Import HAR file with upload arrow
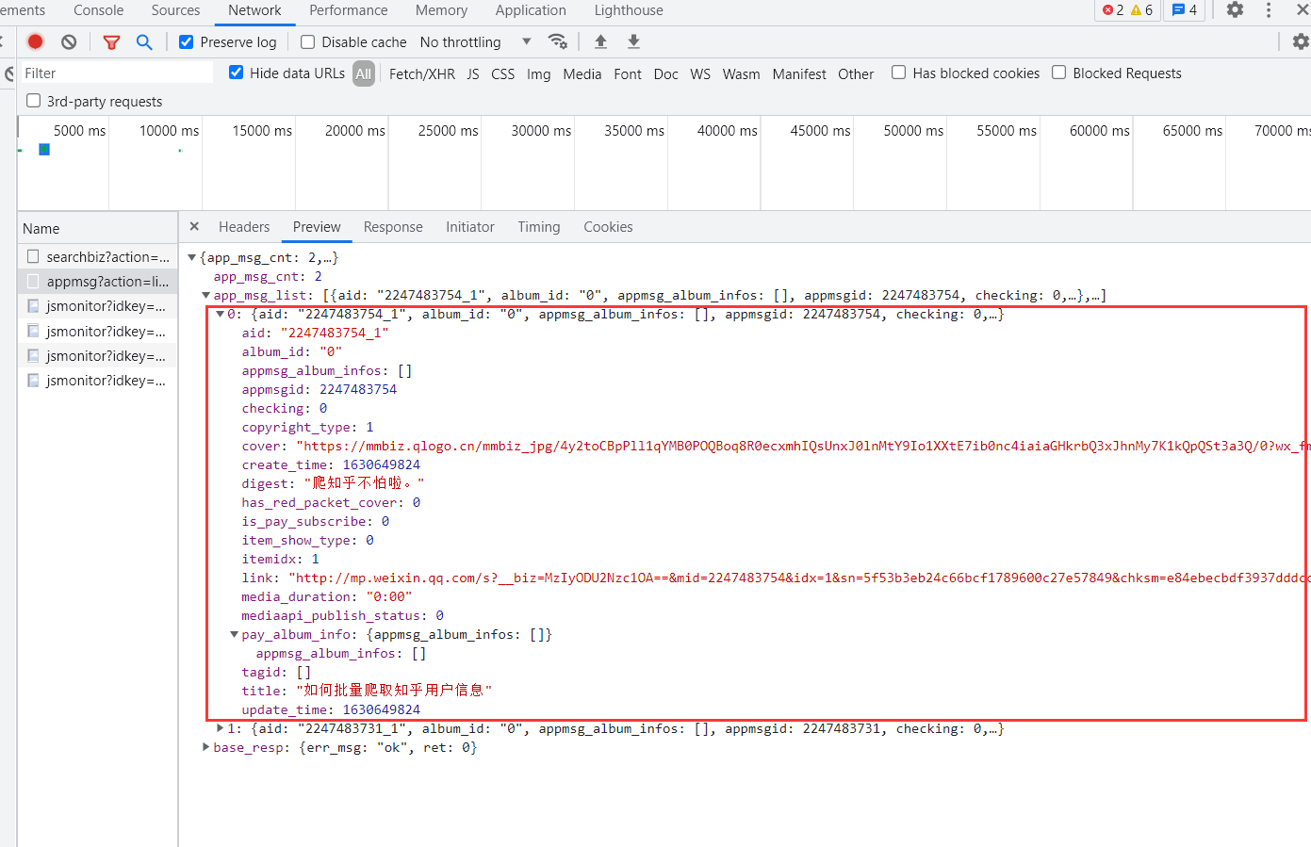 click(x=600, y=41)
